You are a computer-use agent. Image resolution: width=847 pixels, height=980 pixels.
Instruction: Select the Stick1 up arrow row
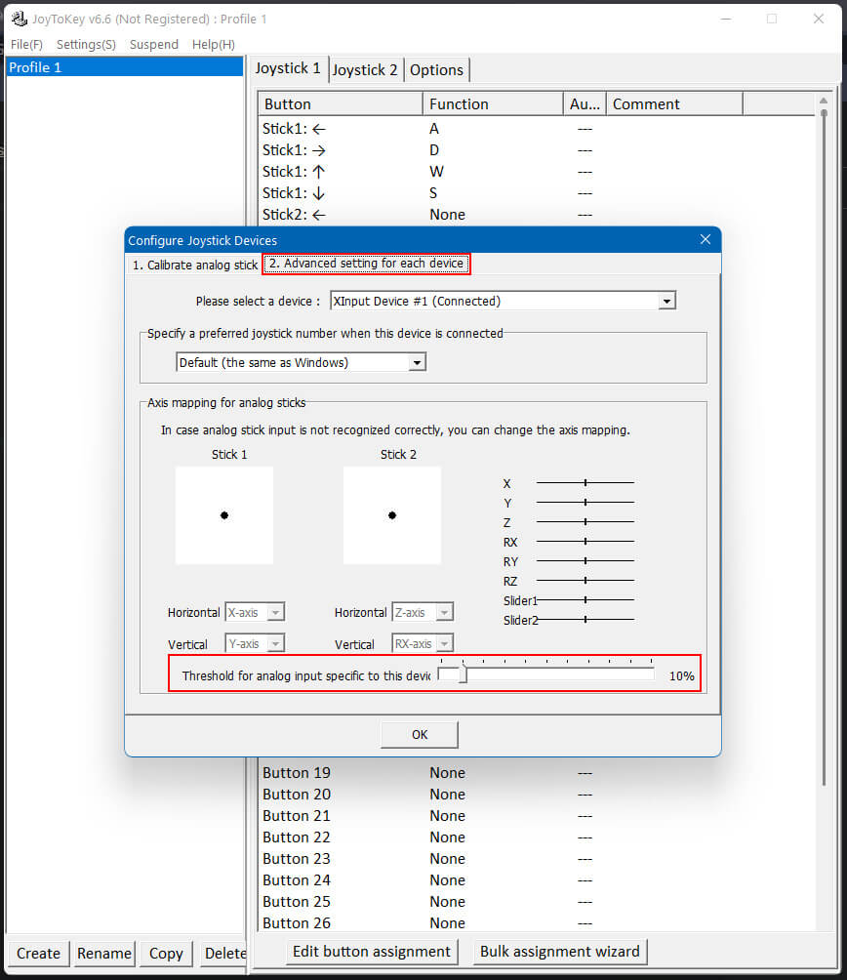(538, 171)
